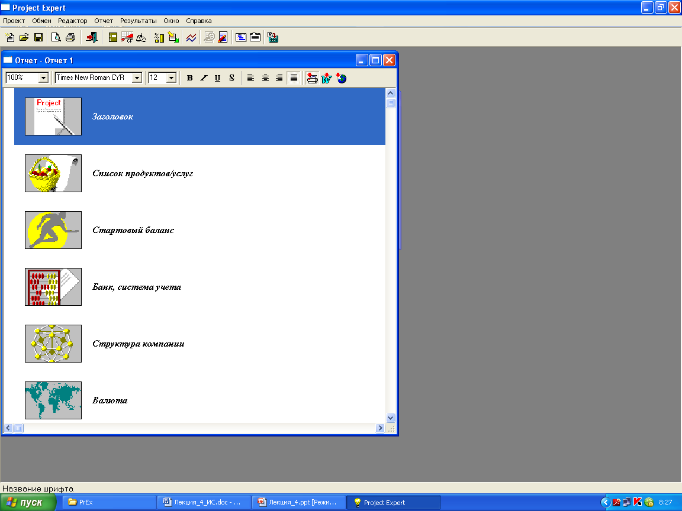Open the Справка menu
Screen dimensions: 682x511
tap(199, 21)
